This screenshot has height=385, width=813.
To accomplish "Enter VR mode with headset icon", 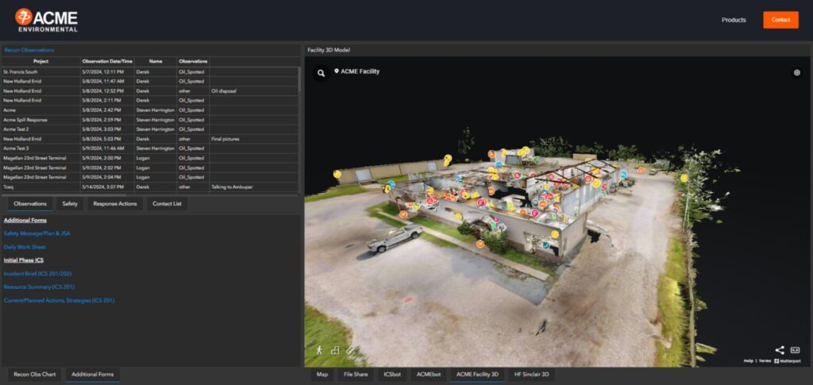I will point(795,350).
